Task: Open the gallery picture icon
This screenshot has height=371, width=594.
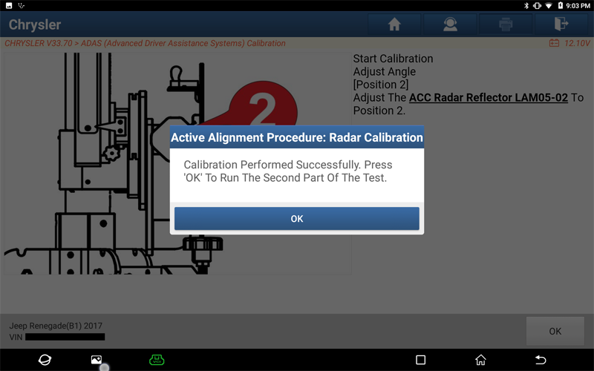Action: click(97, 360)
